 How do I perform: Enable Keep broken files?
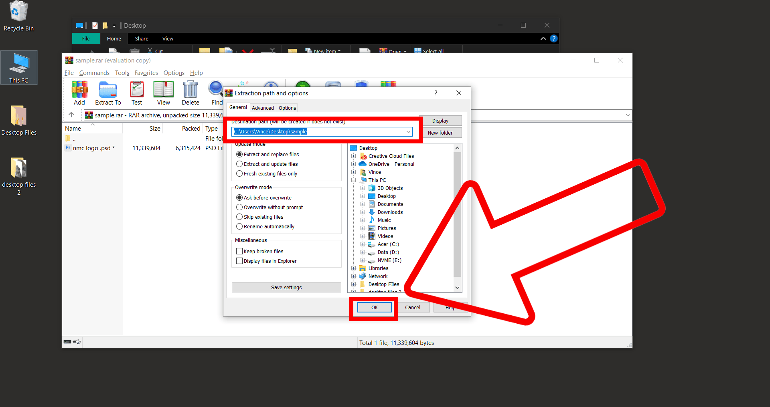239,251
